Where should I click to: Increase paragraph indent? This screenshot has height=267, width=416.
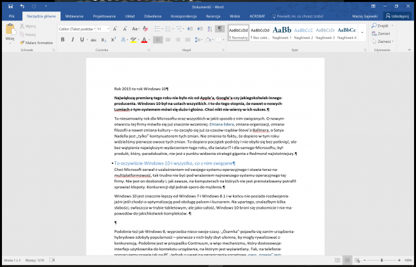tap(200, 29)
